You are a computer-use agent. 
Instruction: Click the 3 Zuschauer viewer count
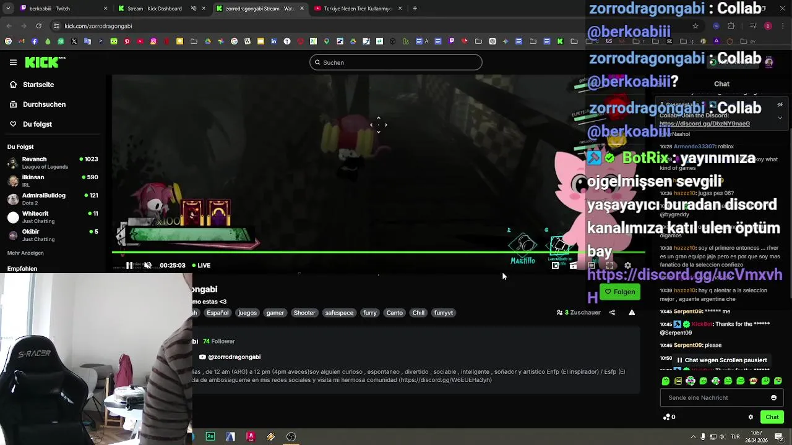579,313
